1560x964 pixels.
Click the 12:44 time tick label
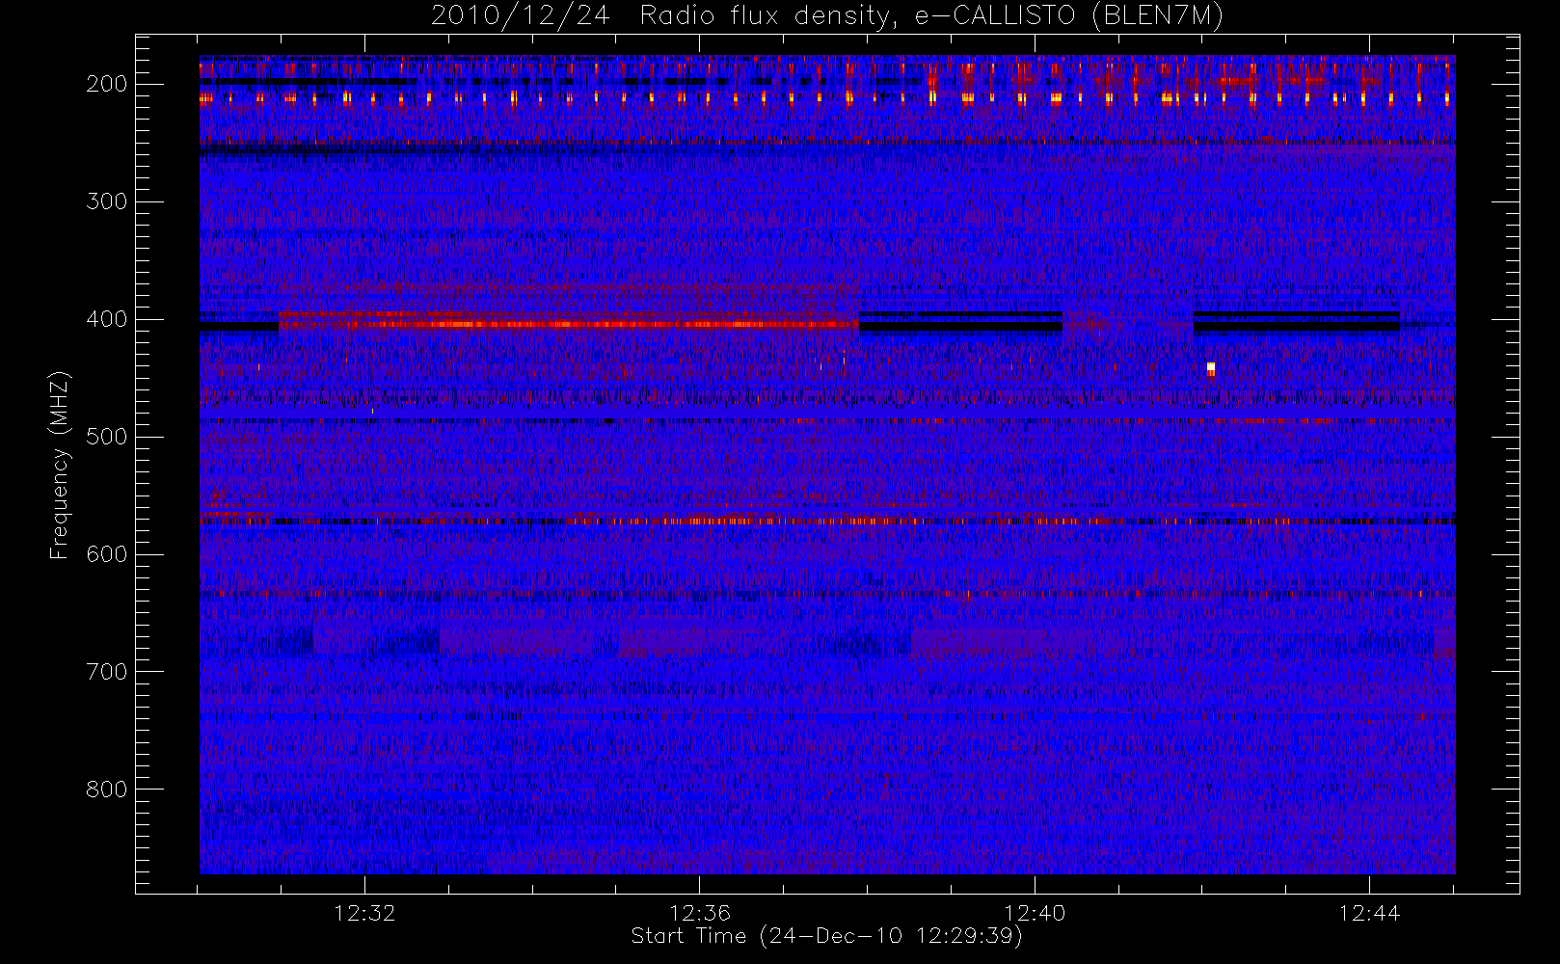[1369, 913]
